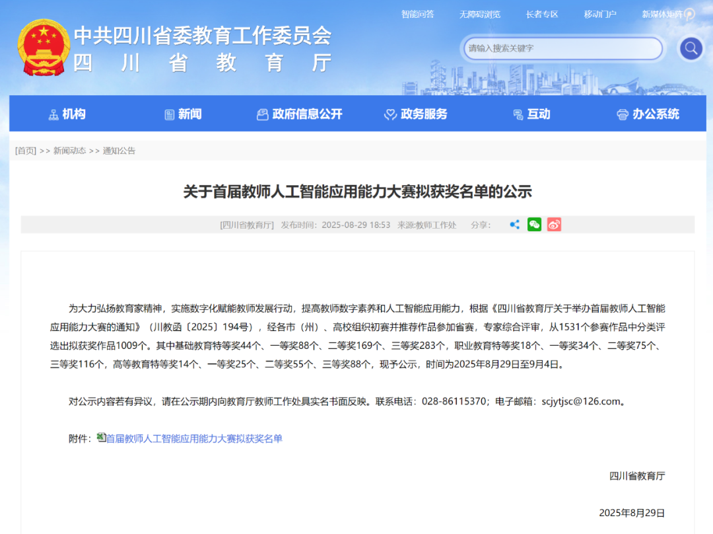
Task: Go to 首页 in breadcrumb
Action: (x=26, y=151)
